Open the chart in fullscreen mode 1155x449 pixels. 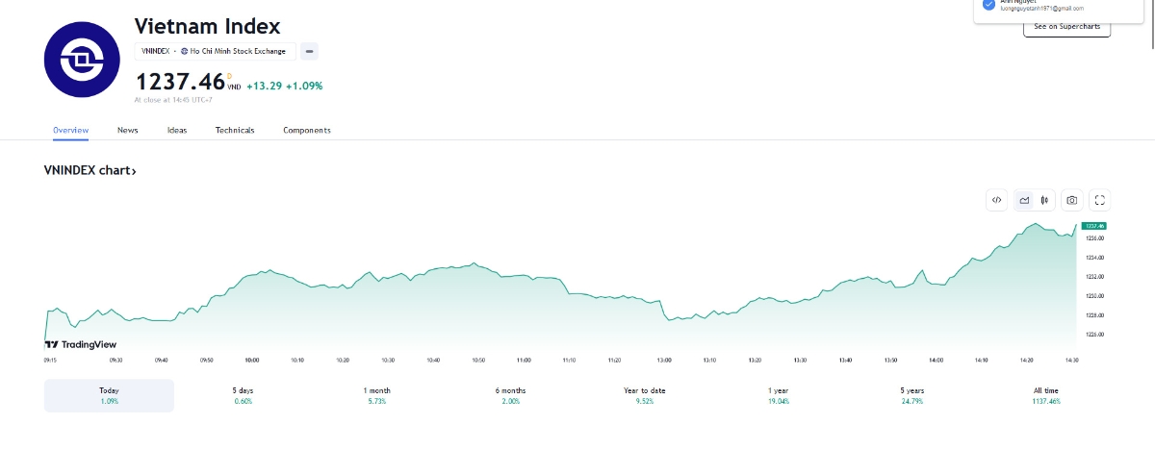[x=1101, y=200]
